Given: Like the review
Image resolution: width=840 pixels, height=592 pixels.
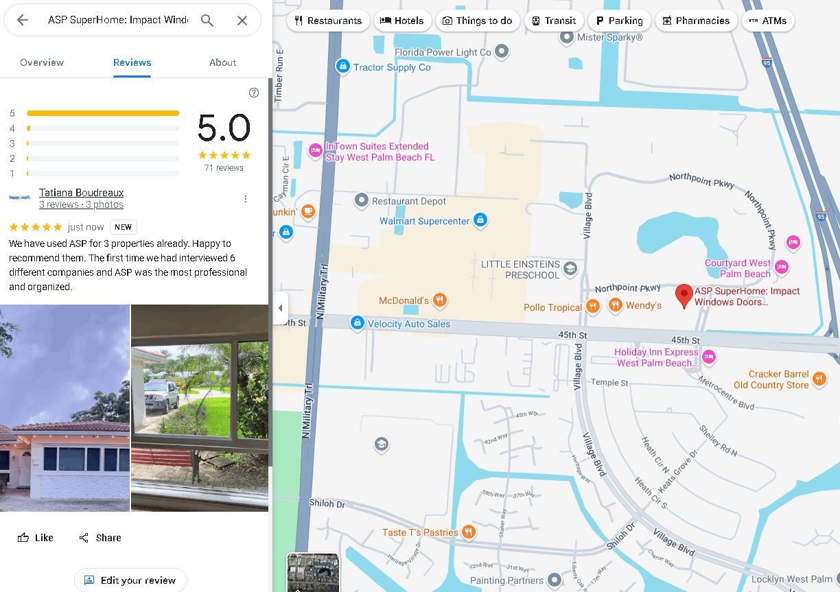Looking at the screenshot, I should click(36, 538).
